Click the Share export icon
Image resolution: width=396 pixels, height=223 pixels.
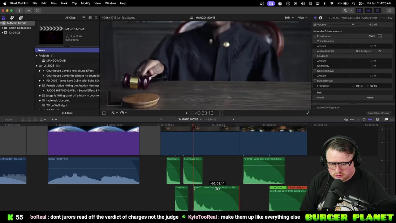[x=390, y=11]
